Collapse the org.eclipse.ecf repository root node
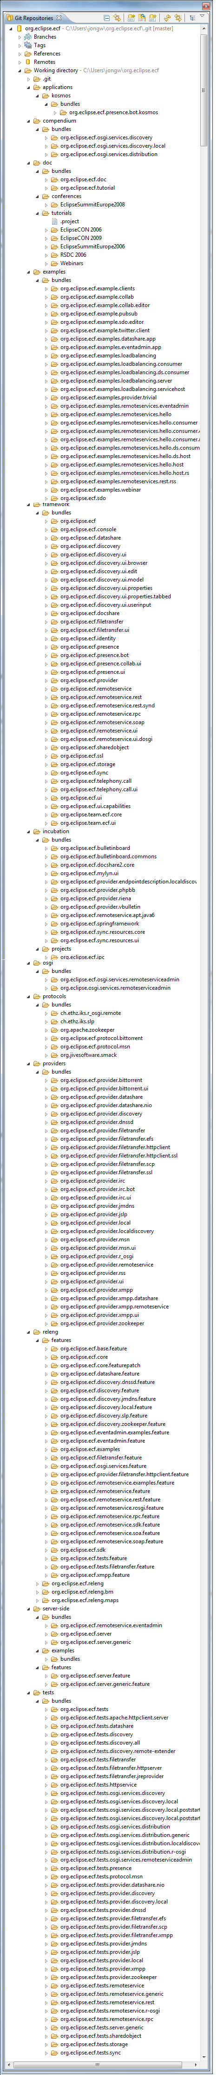Screen dimensions: 217x2075 click(10, 28)
